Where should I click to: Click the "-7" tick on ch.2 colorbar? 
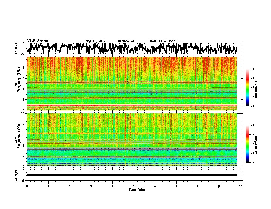[x=252, y=163]
